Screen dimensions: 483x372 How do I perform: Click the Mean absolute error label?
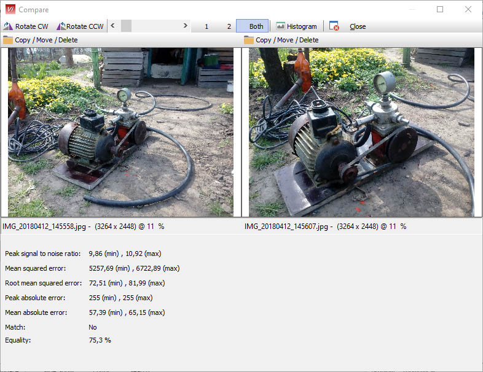tap(36, 312)
